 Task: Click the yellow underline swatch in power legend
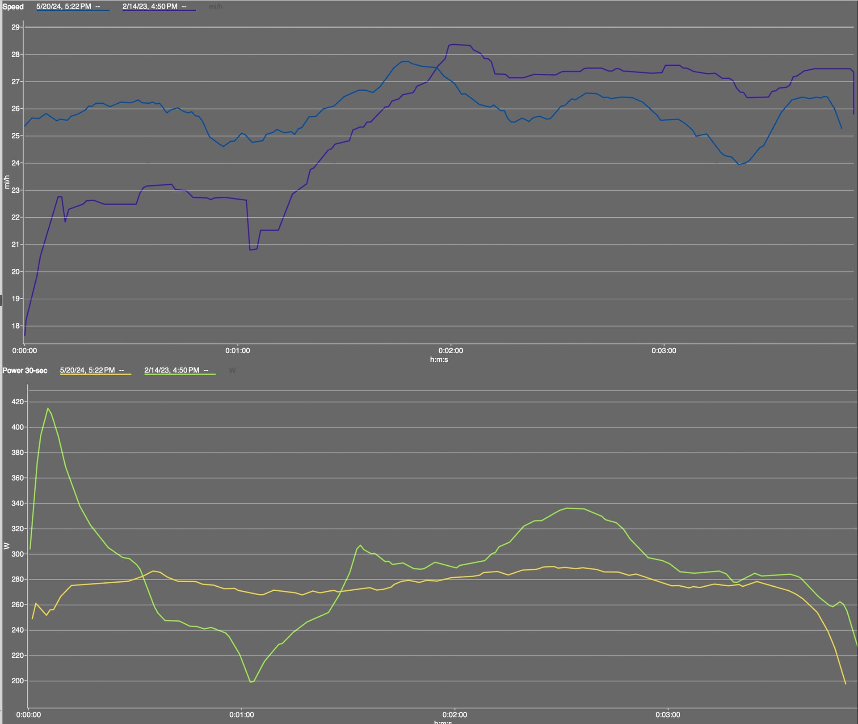tap(96, 374)
